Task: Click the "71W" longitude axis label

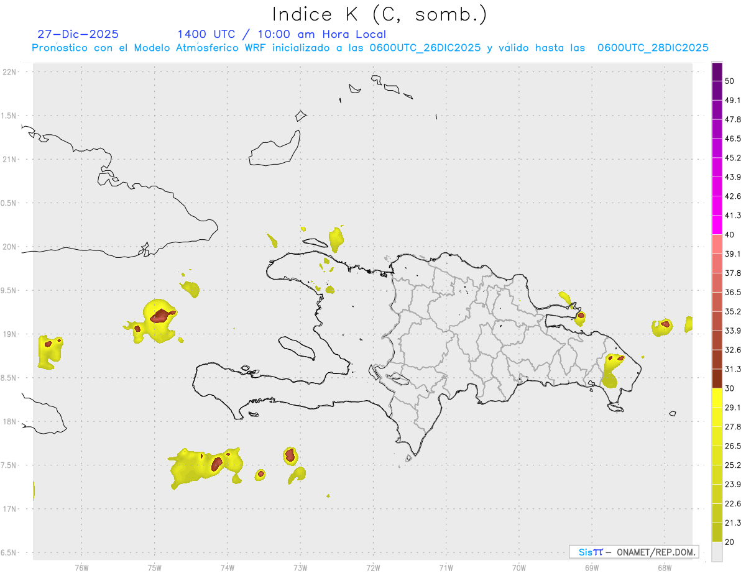Action: [446, 567]
